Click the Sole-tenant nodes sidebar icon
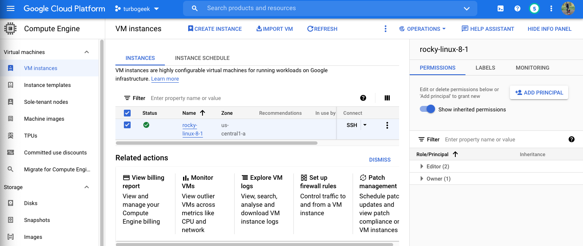The height and width of the screenshot is (246, 583). click(x=11, y=102)
